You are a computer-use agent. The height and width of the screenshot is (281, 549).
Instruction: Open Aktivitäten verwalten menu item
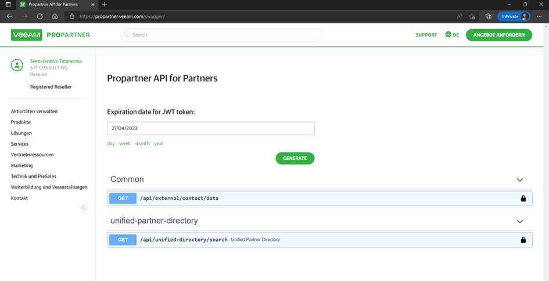point(34,111)
